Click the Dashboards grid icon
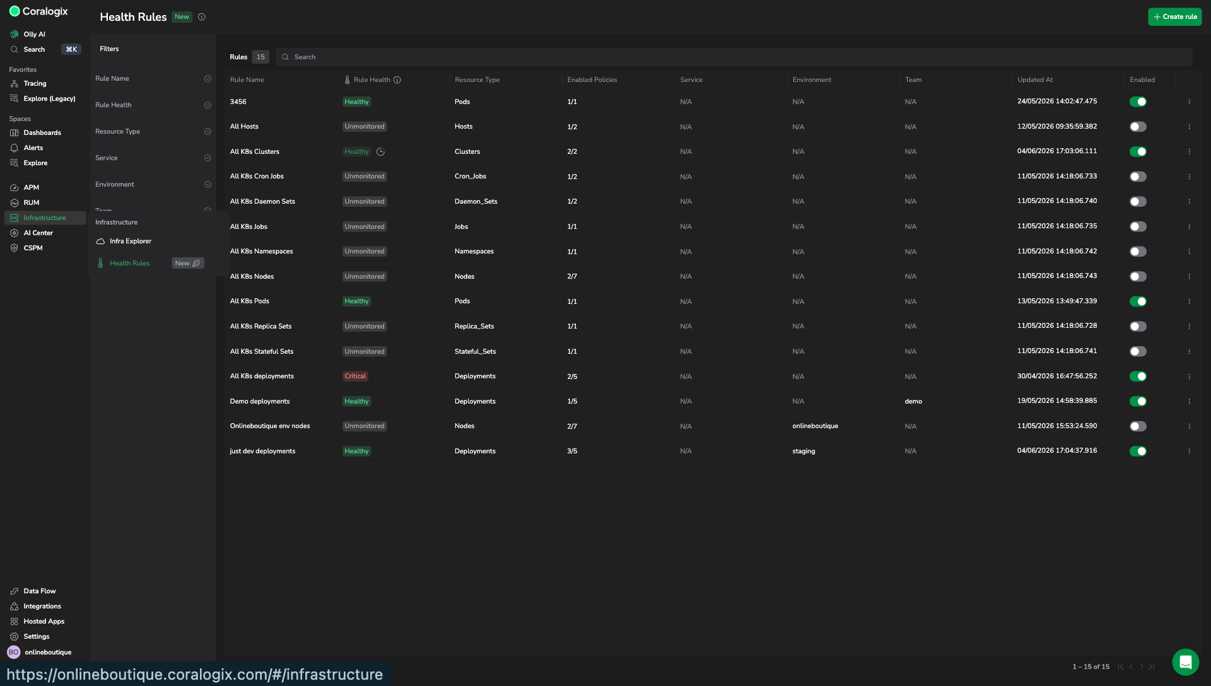The height and width of the screenshot is (686, 1211). coord(14,132)
